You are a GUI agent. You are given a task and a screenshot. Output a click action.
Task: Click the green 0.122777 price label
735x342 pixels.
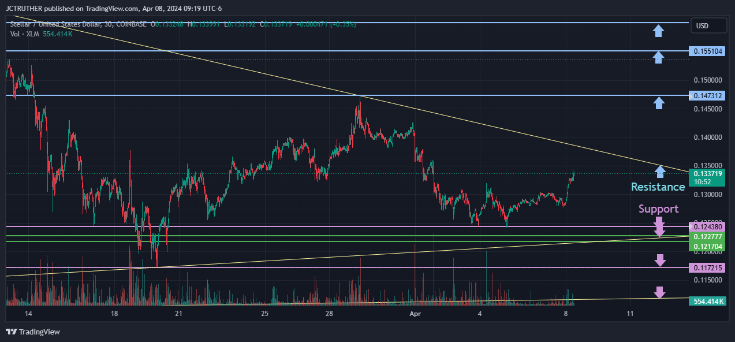pyautogui.click(x=707, y=237)
